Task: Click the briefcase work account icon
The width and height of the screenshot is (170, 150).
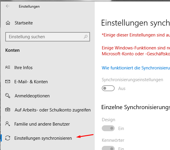Action: click(x=8, y=110)
